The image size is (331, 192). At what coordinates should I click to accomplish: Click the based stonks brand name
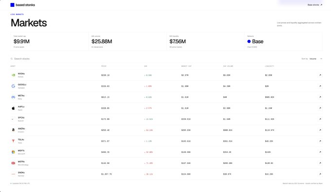(25, 5)
